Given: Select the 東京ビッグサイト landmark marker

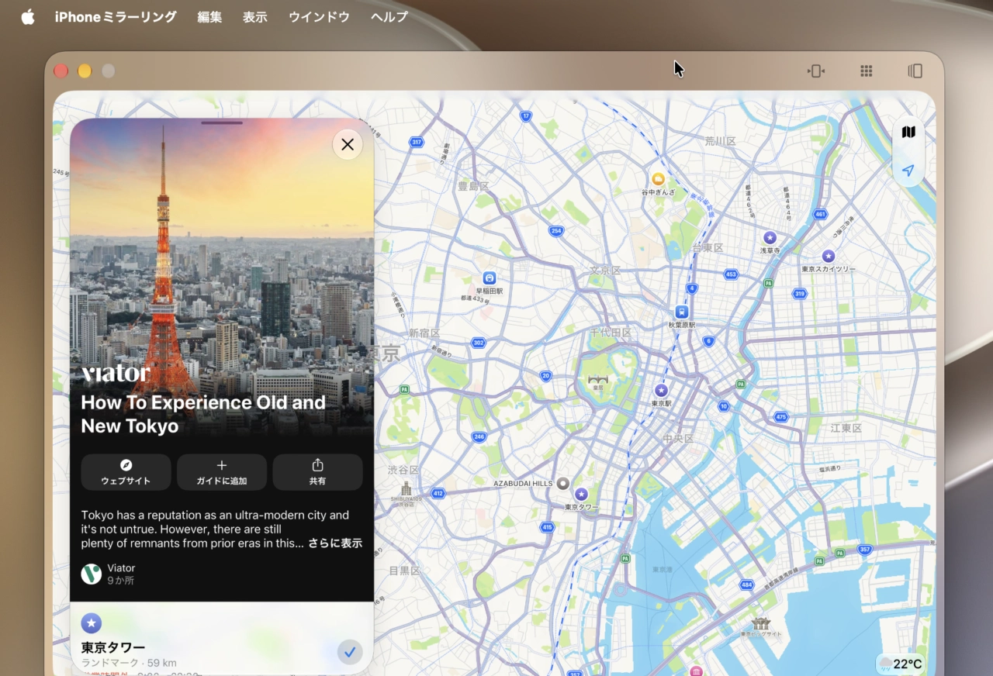Looking at the screenshot, I should [x=761, y=623].
